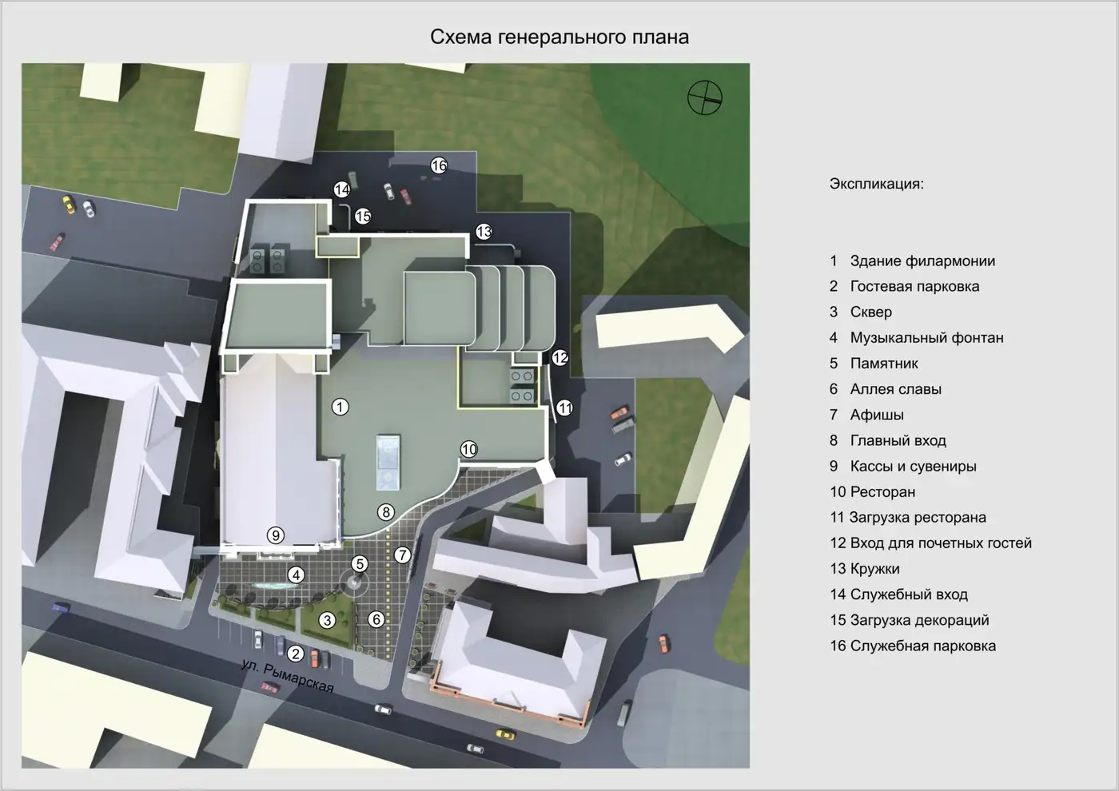Select circled marker 7 on the plan
Image resolution: width=1119 pixels, height=791 pixels.
coord(402,554)
